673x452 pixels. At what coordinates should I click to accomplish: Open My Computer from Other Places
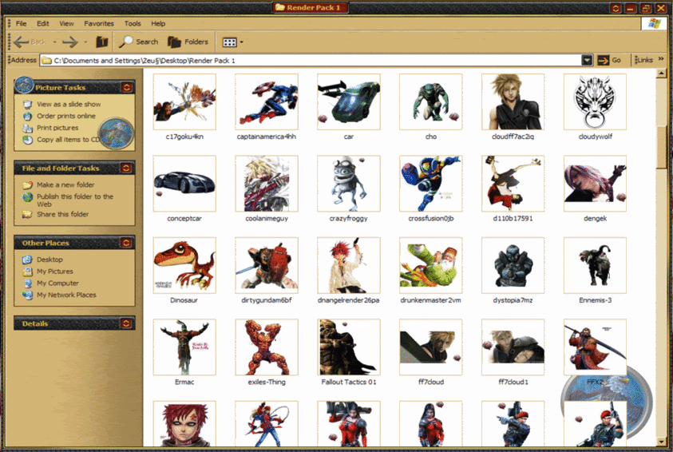coord(57,283)
